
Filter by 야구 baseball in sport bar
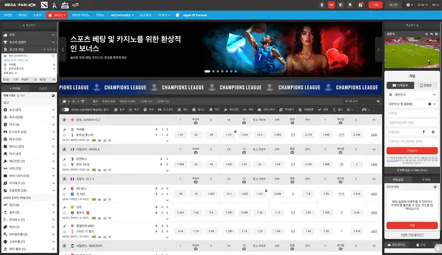click(x=149, y=109)
